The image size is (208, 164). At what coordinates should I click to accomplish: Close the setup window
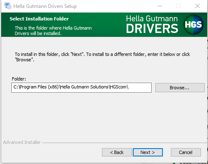(x=198, y=6)
